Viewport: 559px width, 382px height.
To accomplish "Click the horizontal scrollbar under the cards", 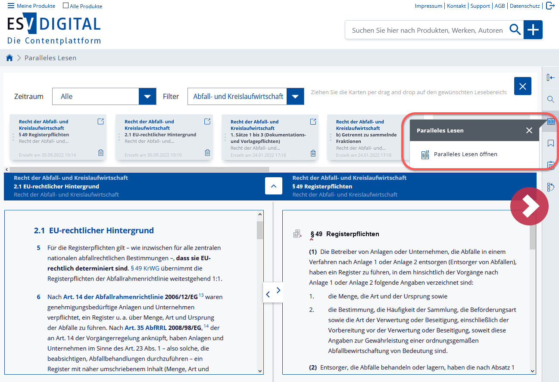I will point(139,169).
